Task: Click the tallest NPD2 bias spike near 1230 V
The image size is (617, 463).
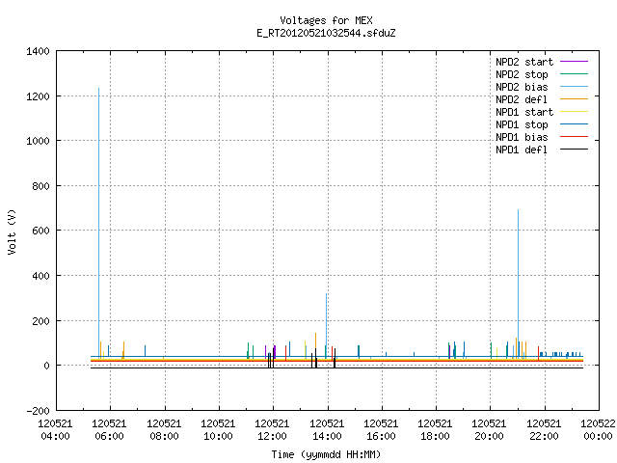Action: [98, 223]
